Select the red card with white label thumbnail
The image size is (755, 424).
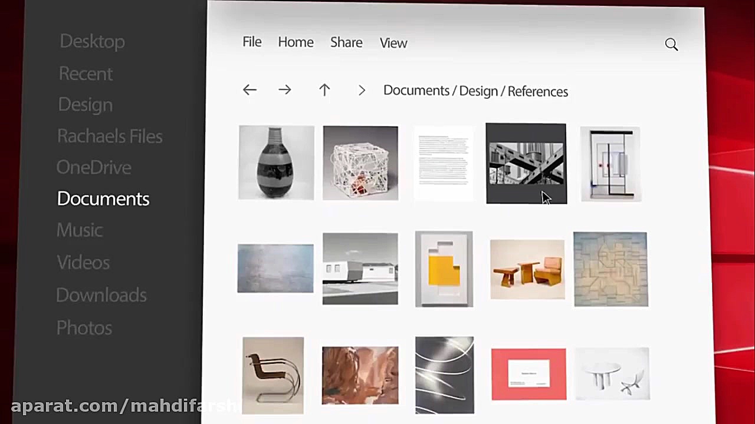(x=529, y=375)
